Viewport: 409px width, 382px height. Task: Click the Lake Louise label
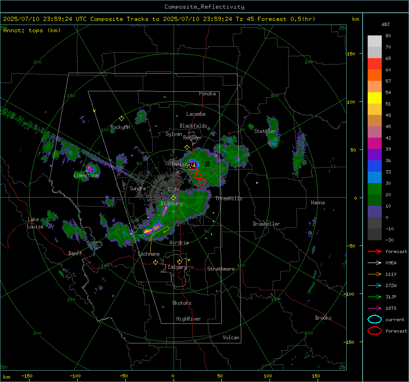35,223
